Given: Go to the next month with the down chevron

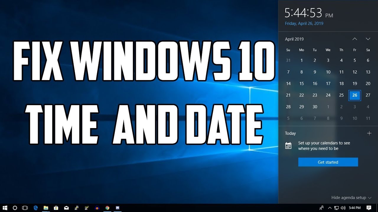Looking at the screenshot, I should [368, 39].
